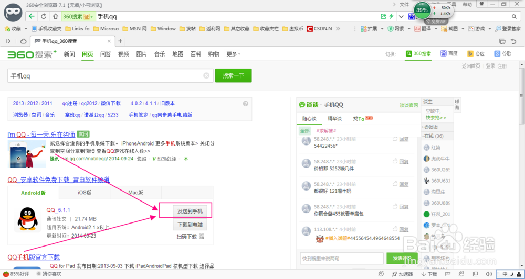Click the green 搜索一下 button
The image size is (525, 279).
[234, 76]
